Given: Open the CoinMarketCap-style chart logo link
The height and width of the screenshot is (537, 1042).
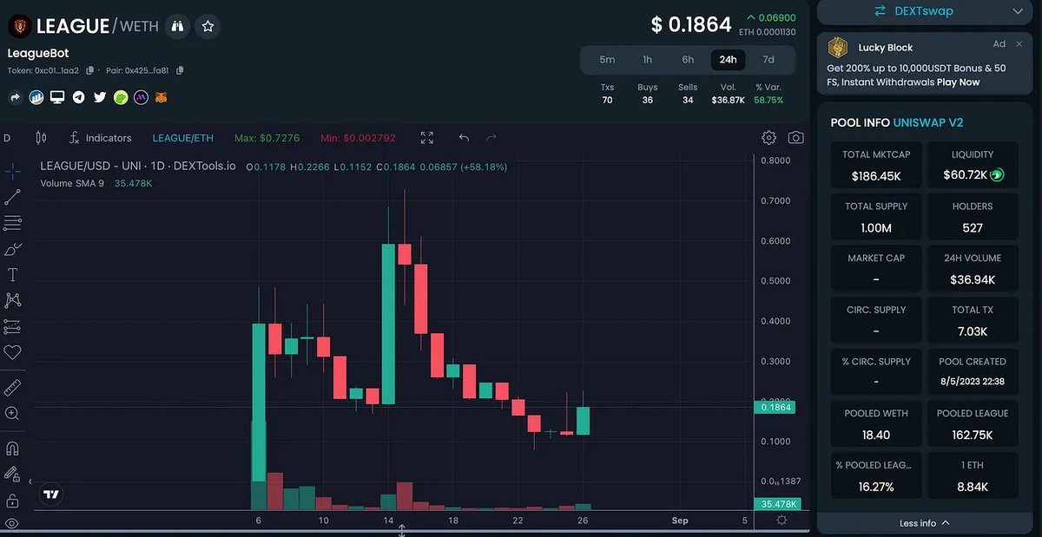Looking at the screenshot, I should coord(36,98).
